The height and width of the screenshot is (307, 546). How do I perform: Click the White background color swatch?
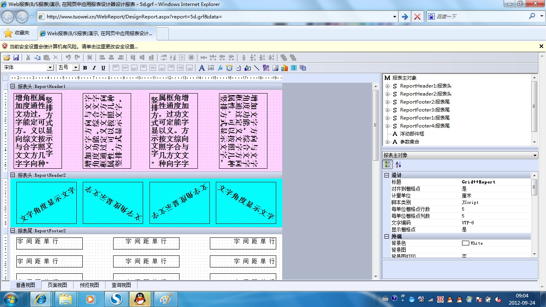point(465,243)
